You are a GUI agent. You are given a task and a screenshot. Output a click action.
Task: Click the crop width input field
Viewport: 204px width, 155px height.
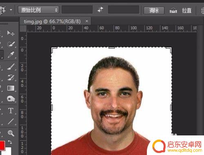(77, 9)
